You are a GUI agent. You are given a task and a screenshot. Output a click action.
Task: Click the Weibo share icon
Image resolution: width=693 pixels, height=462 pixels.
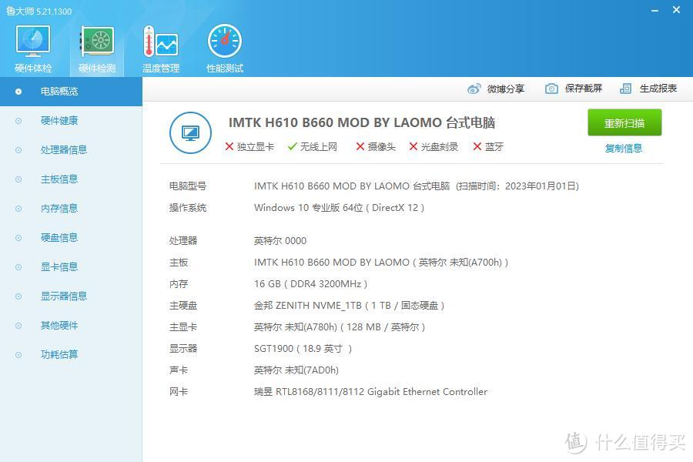click(475, 89)
